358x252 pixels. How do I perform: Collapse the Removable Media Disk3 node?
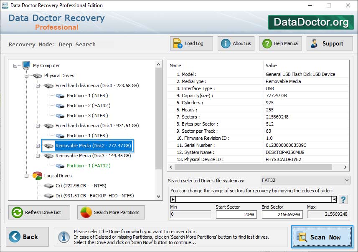coord(38,156)
